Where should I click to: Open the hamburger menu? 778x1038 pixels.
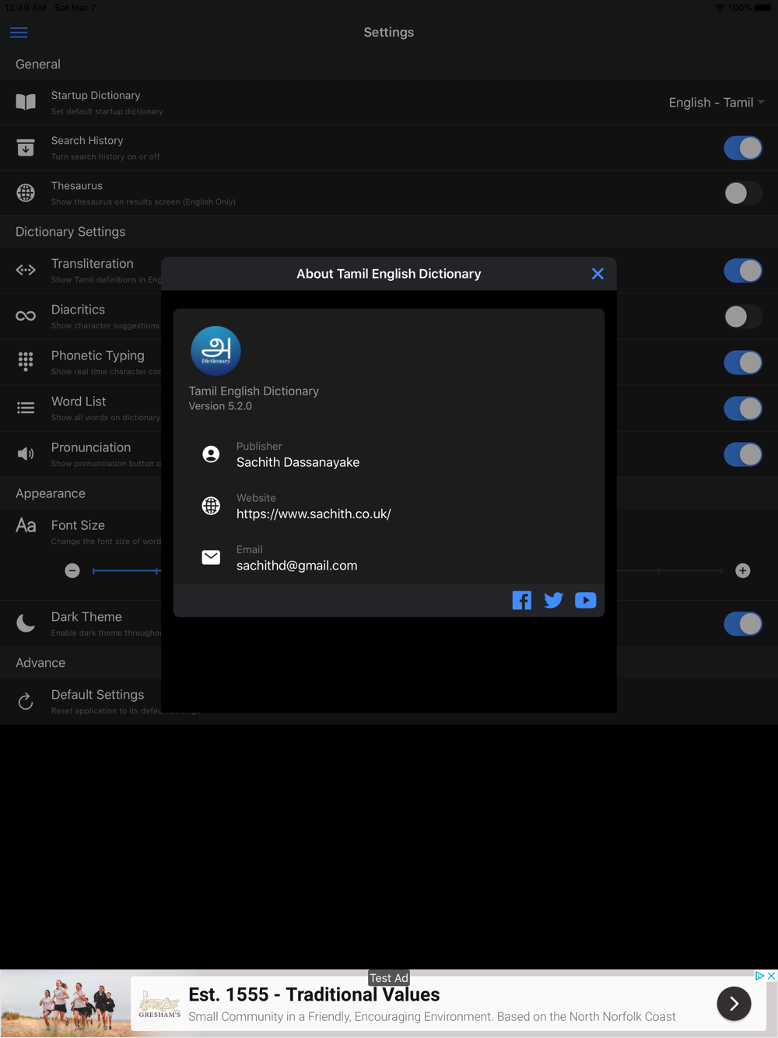(19, 33)
